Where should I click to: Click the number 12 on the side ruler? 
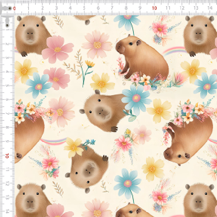click(x=8, y=183)
